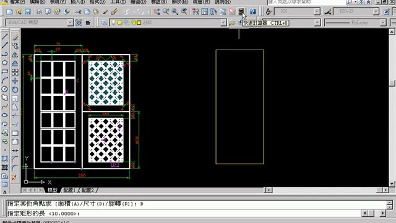Select the Hatch tool
This screenshot has width=396, height=223.
(4, 159)
